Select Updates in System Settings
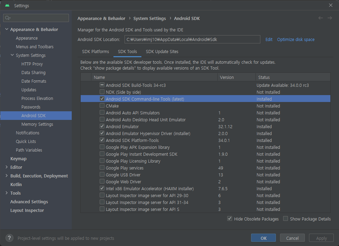Screen dimensions: 339x246 click(x=29, y=90)
